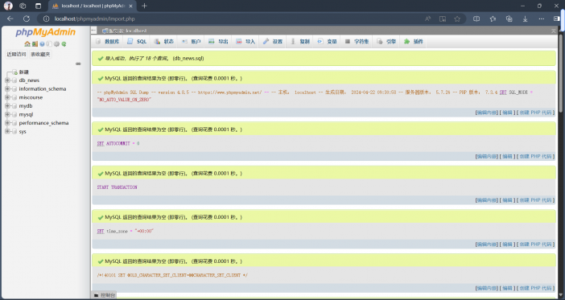Refresh the page in browser
This screenshot has height=300, width=565.
coord(27,18)
